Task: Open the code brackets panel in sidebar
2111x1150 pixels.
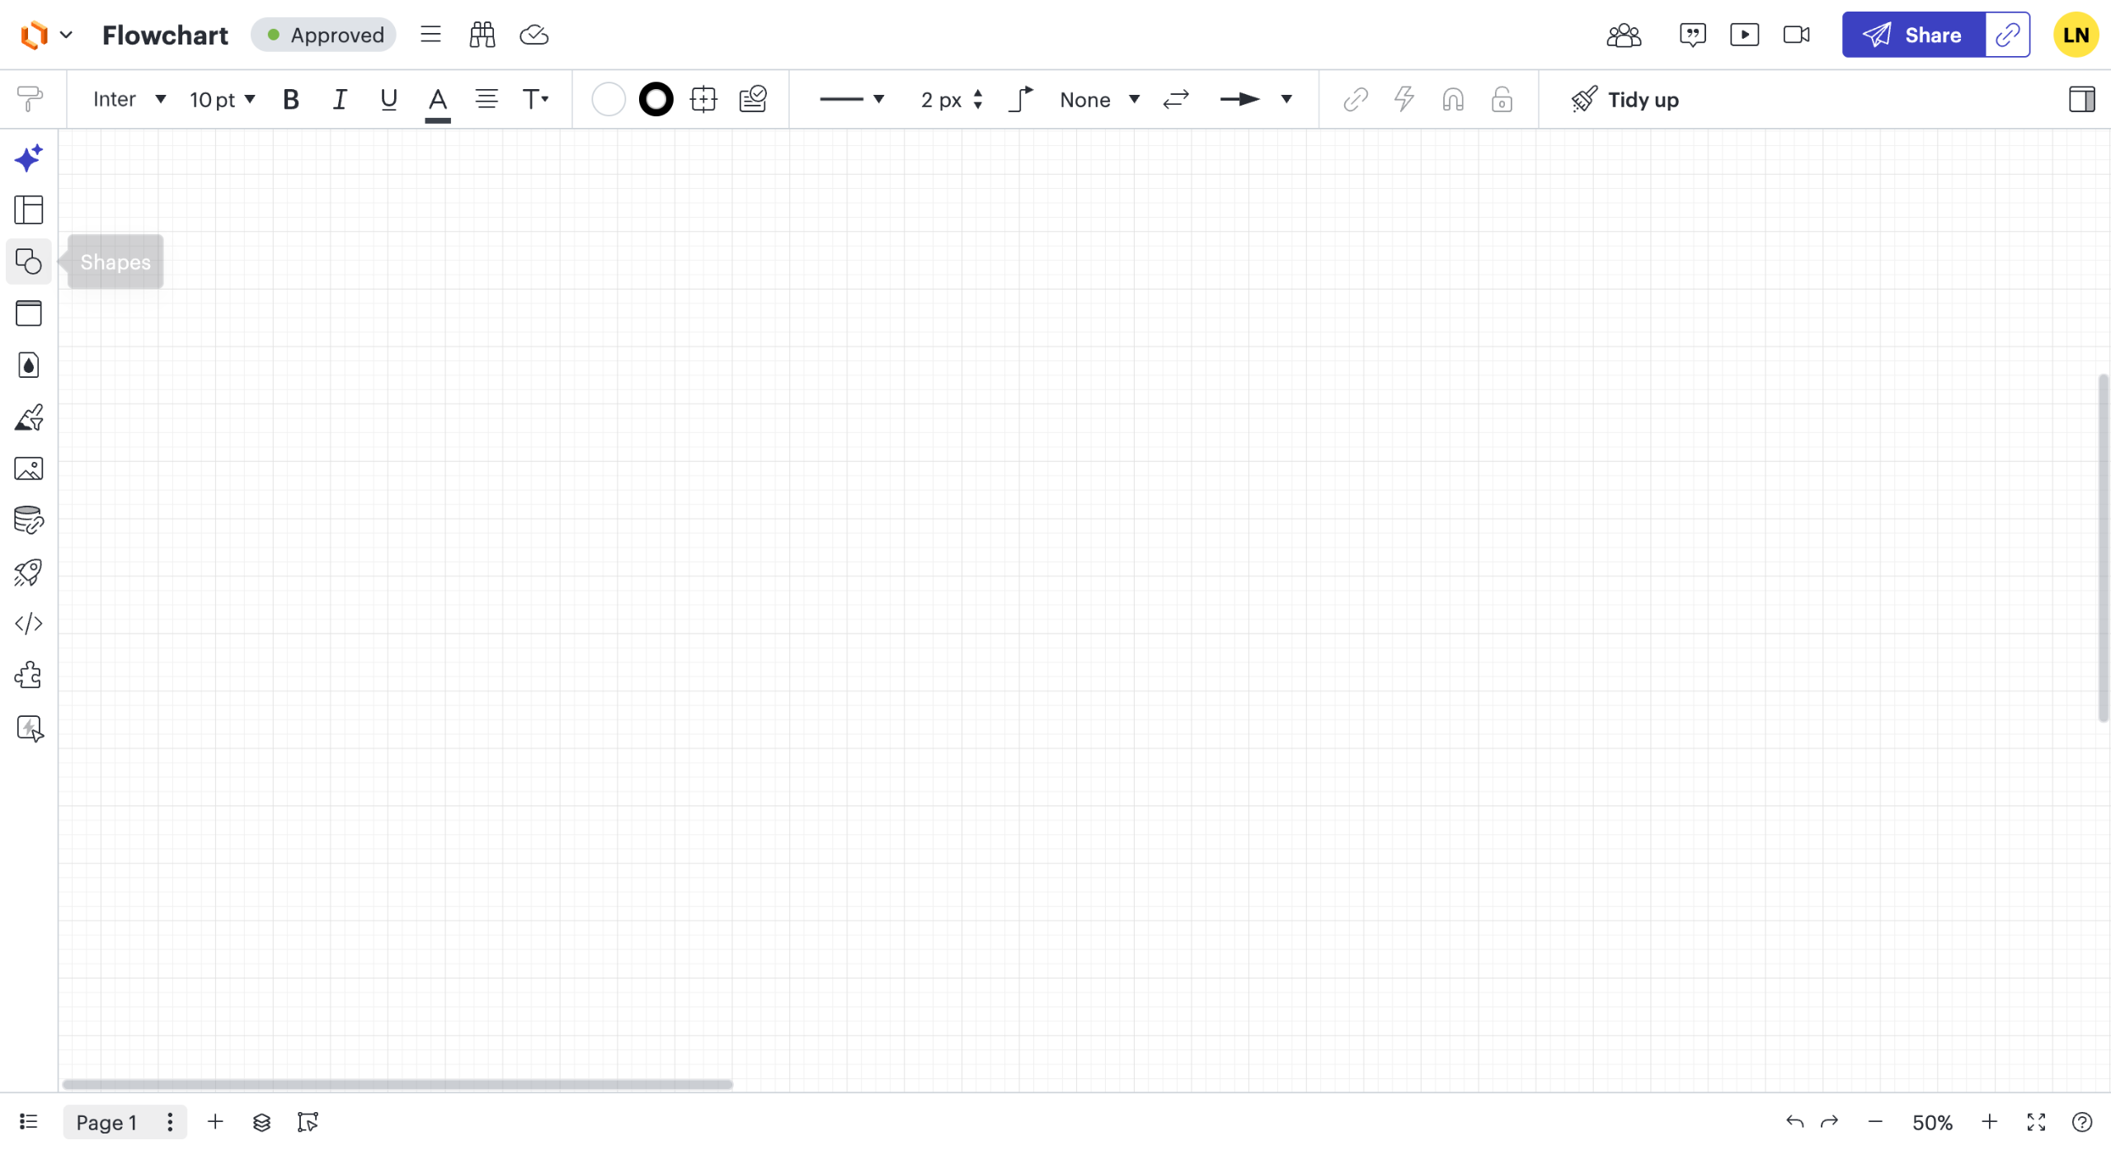Action: coord(28,624)
